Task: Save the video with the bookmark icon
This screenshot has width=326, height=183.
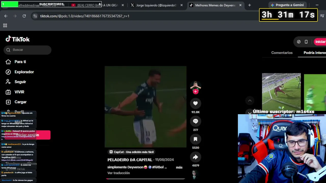Action: point(195,139)
